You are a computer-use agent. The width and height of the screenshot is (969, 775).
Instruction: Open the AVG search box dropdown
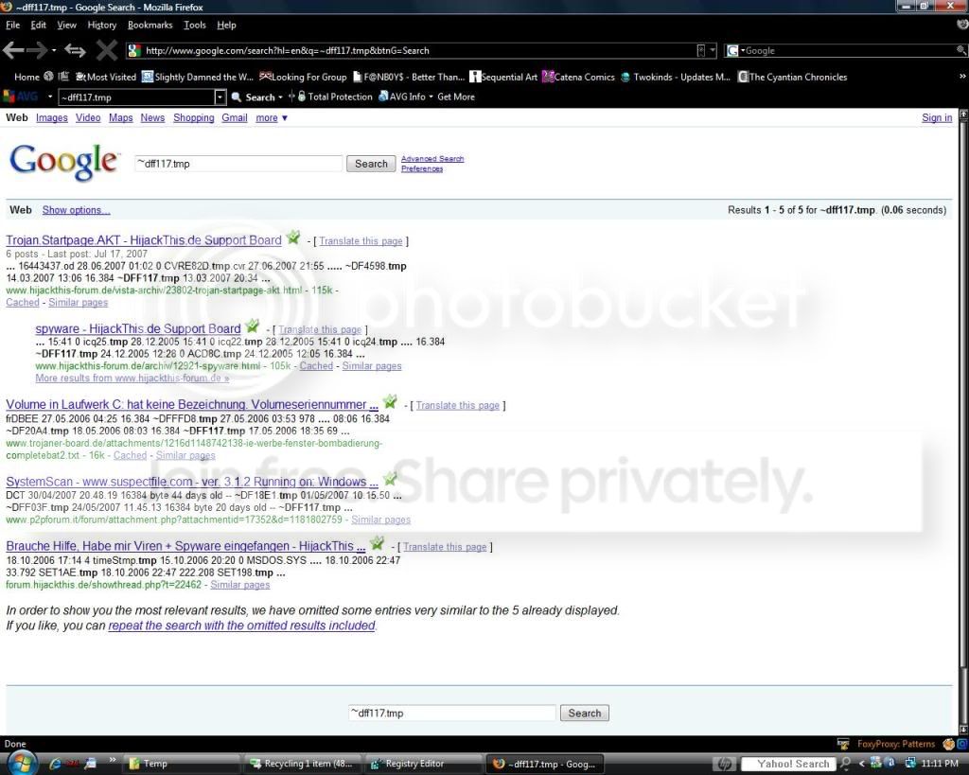(x=220, y=97)
